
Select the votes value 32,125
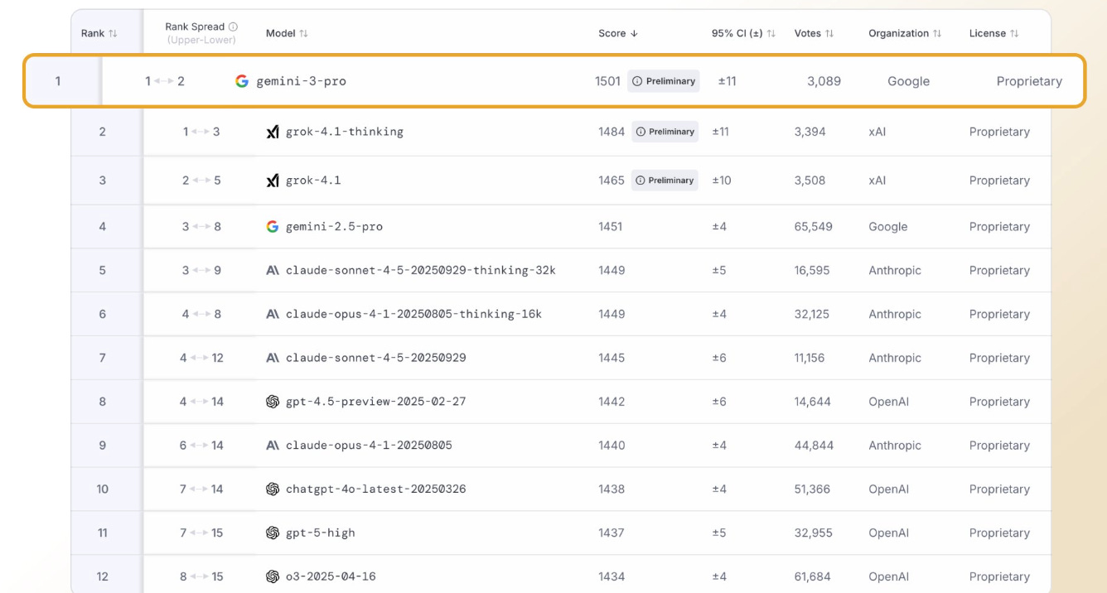click(813, 314)
